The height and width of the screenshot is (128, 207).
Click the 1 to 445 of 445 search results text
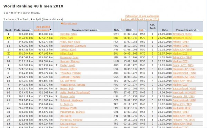[21, 13]
